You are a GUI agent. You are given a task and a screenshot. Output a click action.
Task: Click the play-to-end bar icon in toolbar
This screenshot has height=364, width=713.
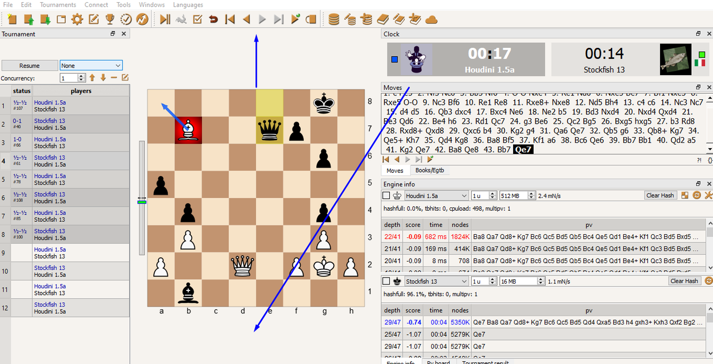(165, 19)
